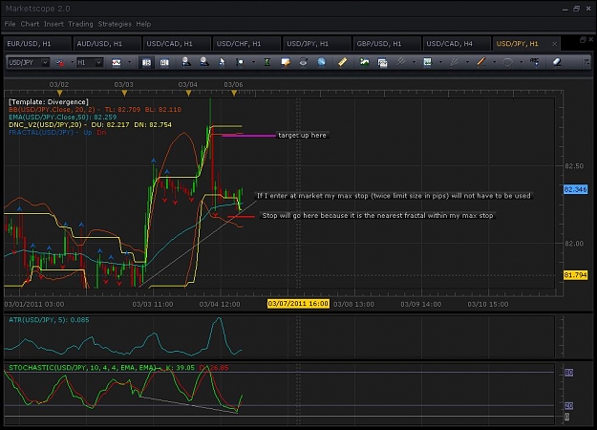Click the 03/02 day marker triangle
This screenshot has height=430, width=597.
coord(59,93)
